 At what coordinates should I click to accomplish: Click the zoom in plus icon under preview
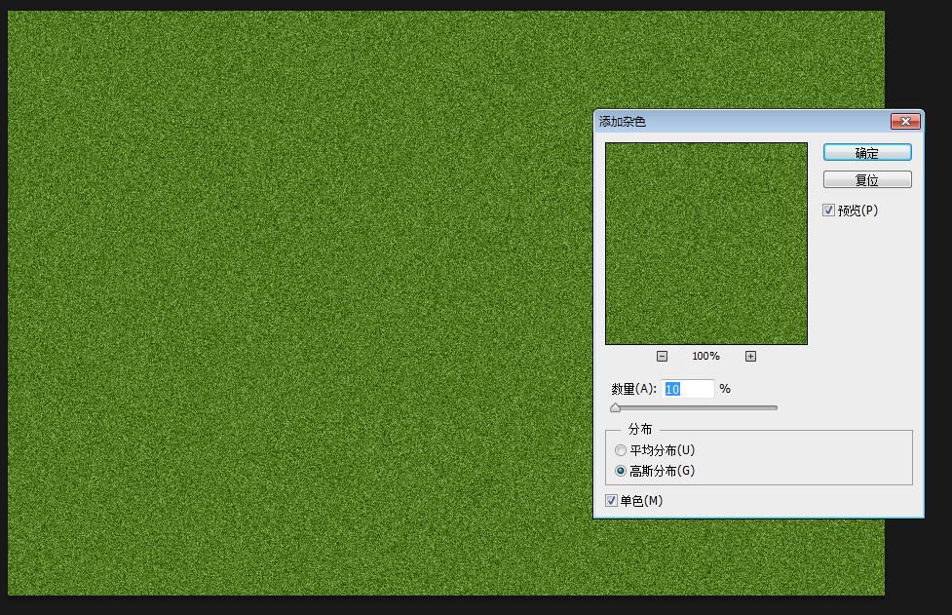[x=750, y=356]
